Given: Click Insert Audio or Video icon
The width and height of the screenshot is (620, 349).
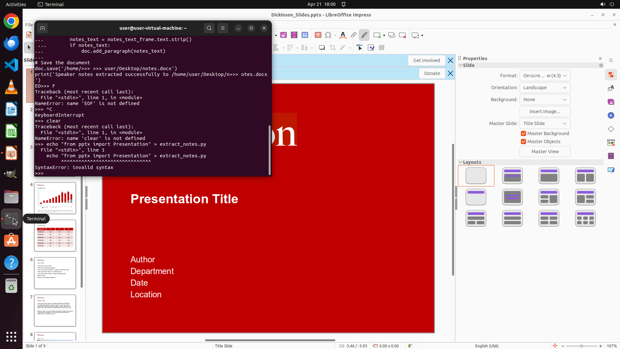Looking at the screenshot, I should (x=294, y=35).
